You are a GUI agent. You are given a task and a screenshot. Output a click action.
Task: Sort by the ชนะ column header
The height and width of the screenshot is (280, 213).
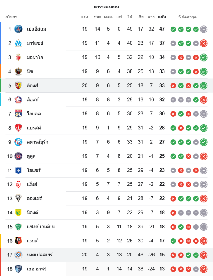[x=97, y=17]
